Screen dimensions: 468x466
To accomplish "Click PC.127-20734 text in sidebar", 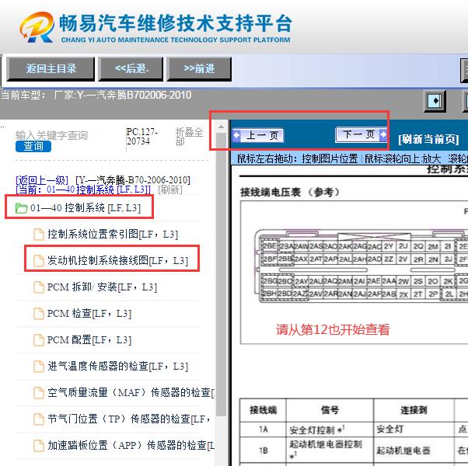I will pos(141,137).
